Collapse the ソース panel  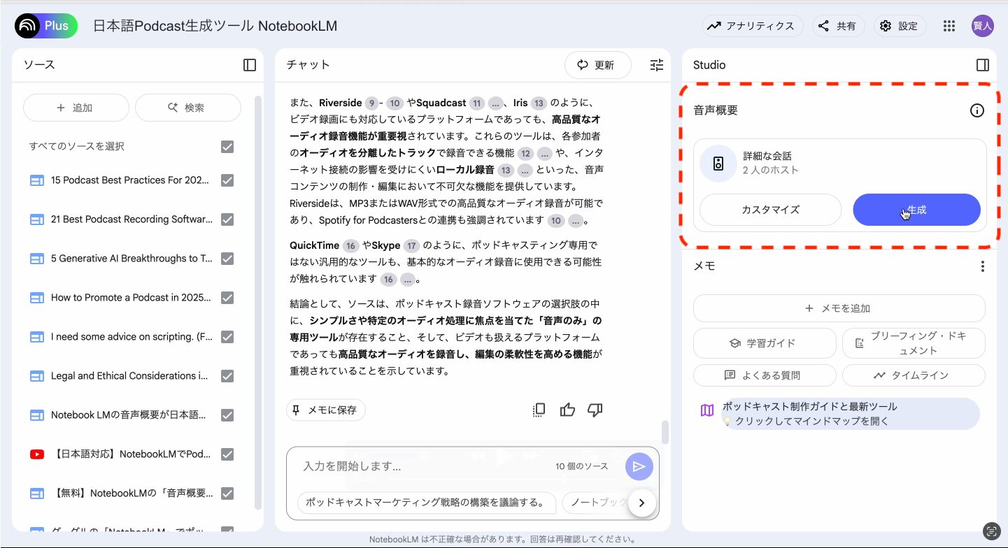point(249,64)
